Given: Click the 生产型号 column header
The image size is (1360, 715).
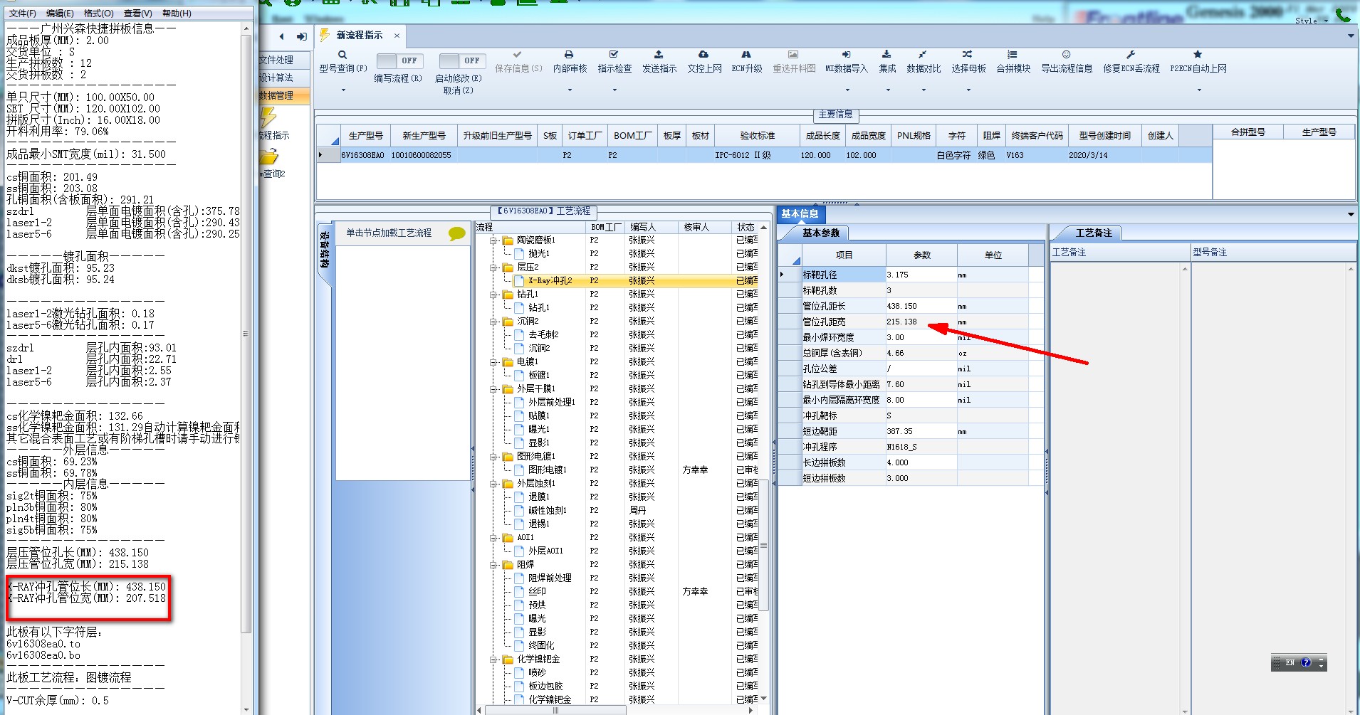Looking at the screenshot, I should [365, 135].
